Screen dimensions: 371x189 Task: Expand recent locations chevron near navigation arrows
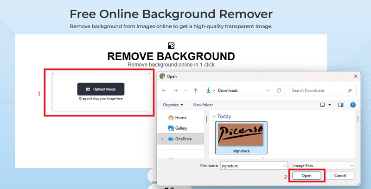coord(186,90)
